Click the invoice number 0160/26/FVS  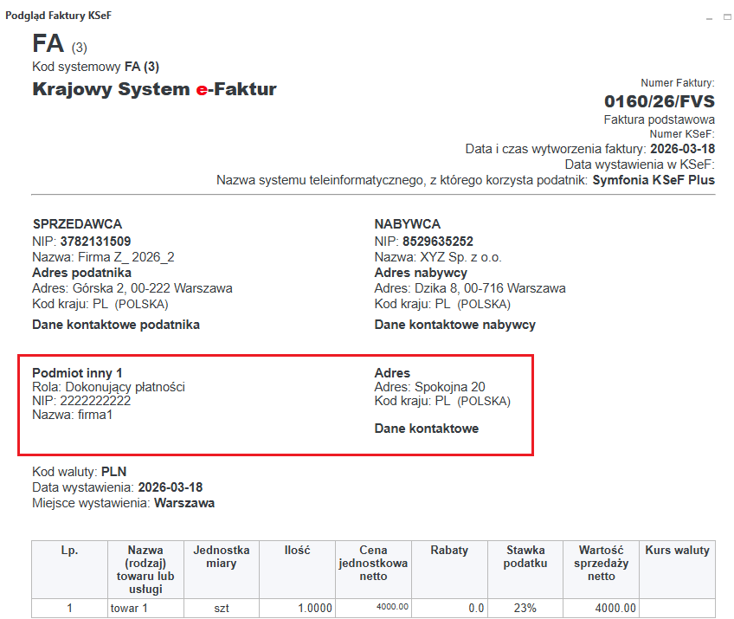tap(659, 101)
